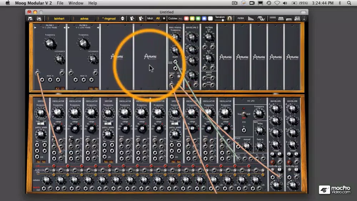Open macOS Spotlight search icon

[x=349, y=3]
